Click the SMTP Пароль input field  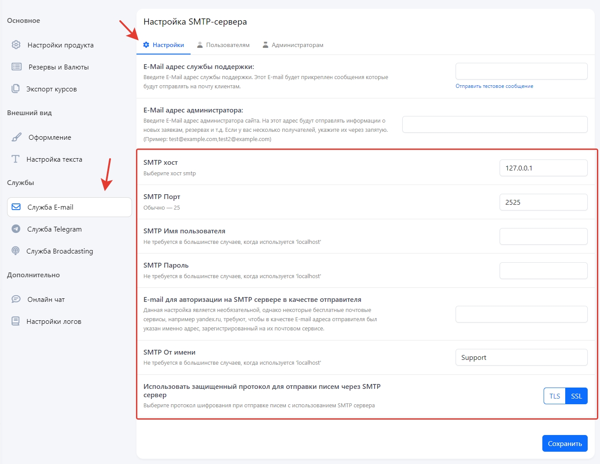click(x=543, y=271)
